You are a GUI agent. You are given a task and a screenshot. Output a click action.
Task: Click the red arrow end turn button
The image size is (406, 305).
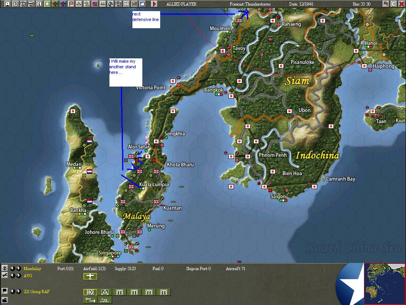pos(154,4)
